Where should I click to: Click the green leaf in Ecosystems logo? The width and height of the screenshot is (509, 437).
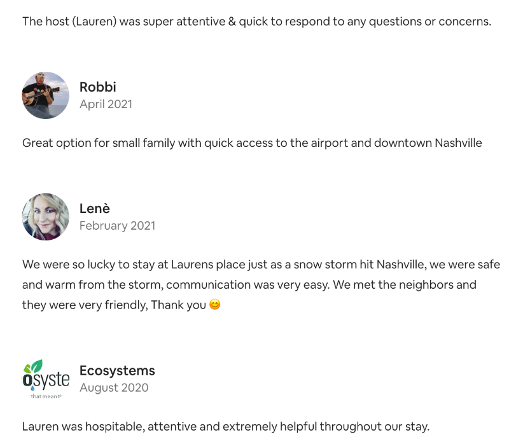click(x=36, y=366)
